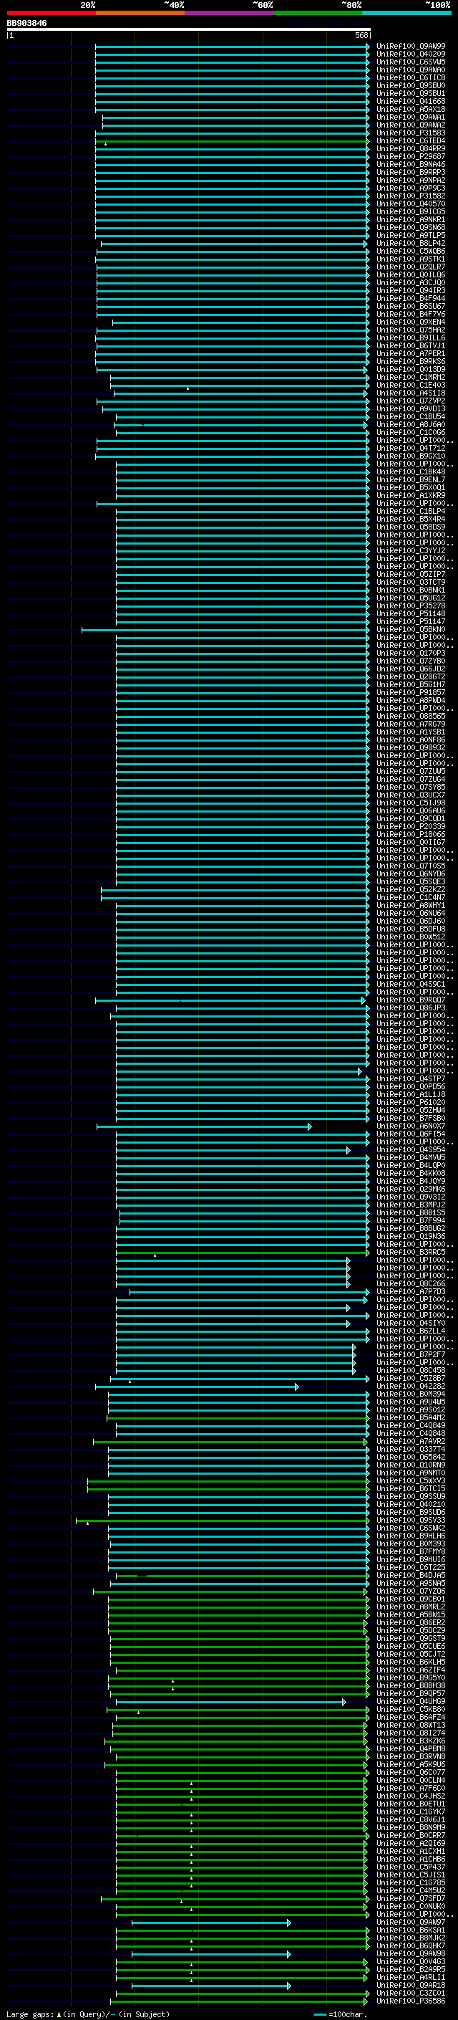Screen dimensions: 458x2020
Task: Select hit UniRef100_Q9SBU0
Action: click(411, 85)
